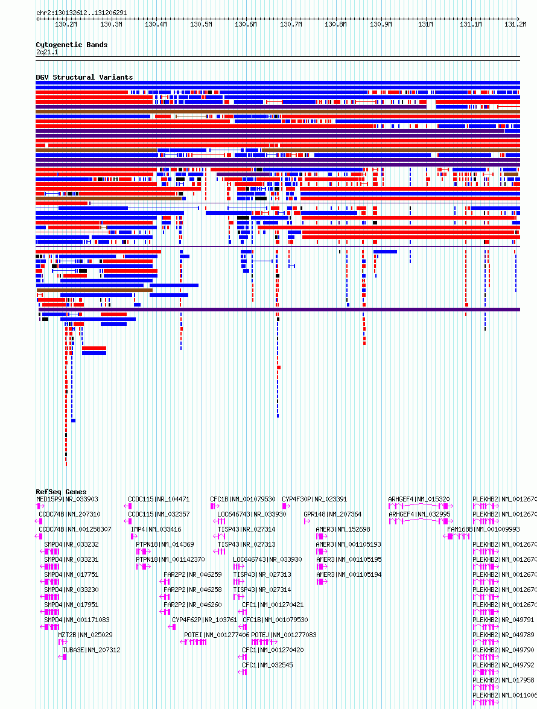
Task: Select transcript SMPD4|NR_033230
Action: (71, 590)
